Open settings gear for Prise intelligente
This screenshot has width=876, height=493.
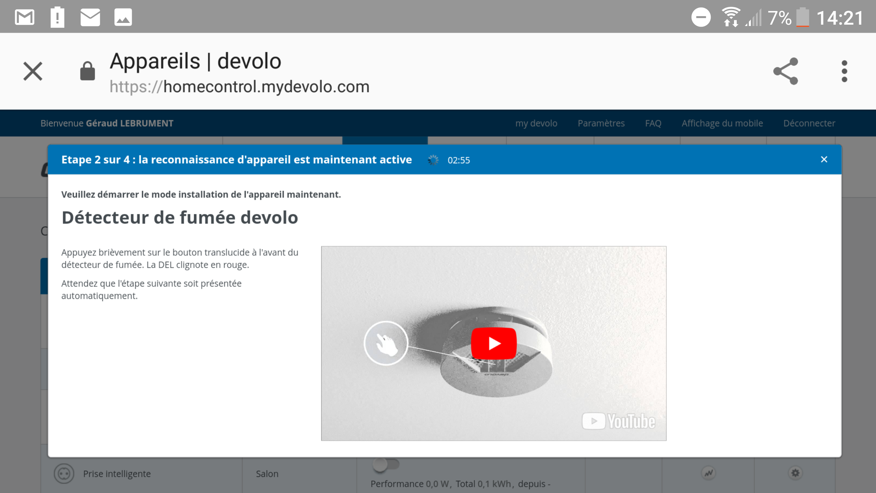795,473
